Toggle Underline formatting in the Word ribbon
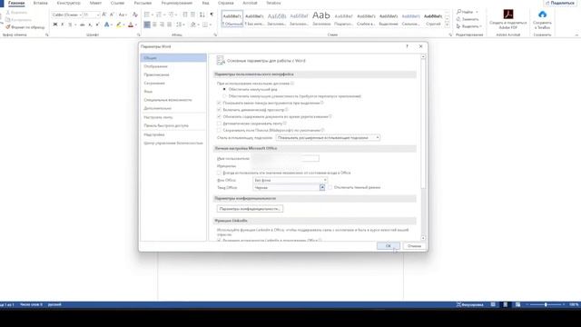The width and height of the screenshot is (581, 327). (x=70, y=25)
